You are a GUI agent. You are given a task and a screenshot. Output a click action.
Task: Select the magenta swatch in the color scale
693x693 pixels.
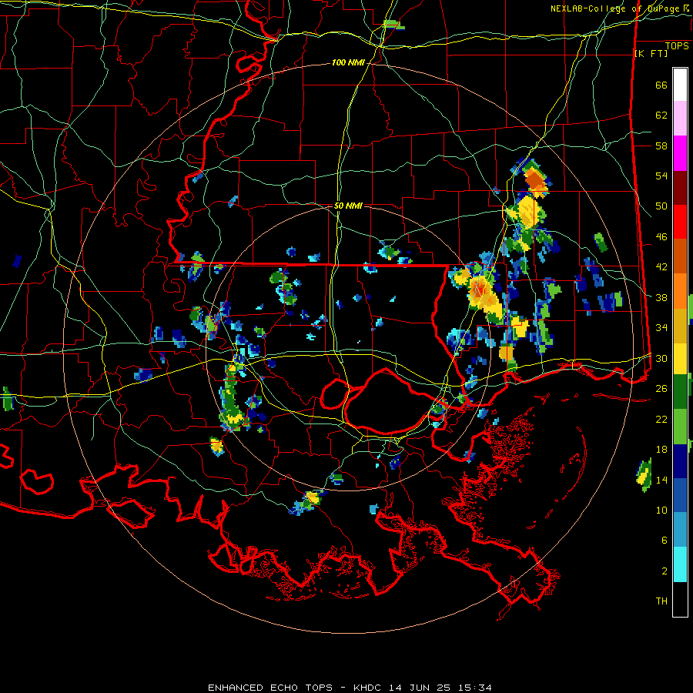pos(680,153)
